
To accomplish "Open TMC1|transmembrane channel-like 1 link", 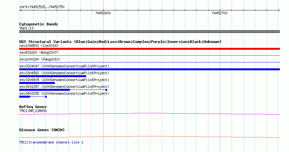I will click(51, 142).
